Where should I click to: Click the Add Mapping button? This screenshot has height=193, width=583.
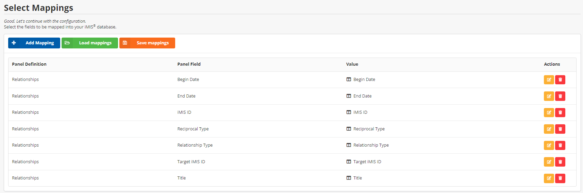(34, 43)
